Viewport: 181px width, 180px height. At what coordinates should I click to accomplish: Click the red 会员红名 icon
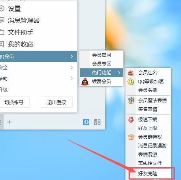131,73
